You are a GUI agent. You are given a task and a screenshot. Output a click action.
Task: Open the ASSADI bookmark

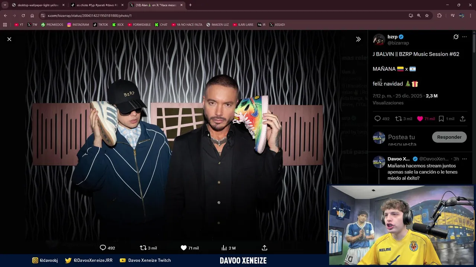tap(277, 24)
